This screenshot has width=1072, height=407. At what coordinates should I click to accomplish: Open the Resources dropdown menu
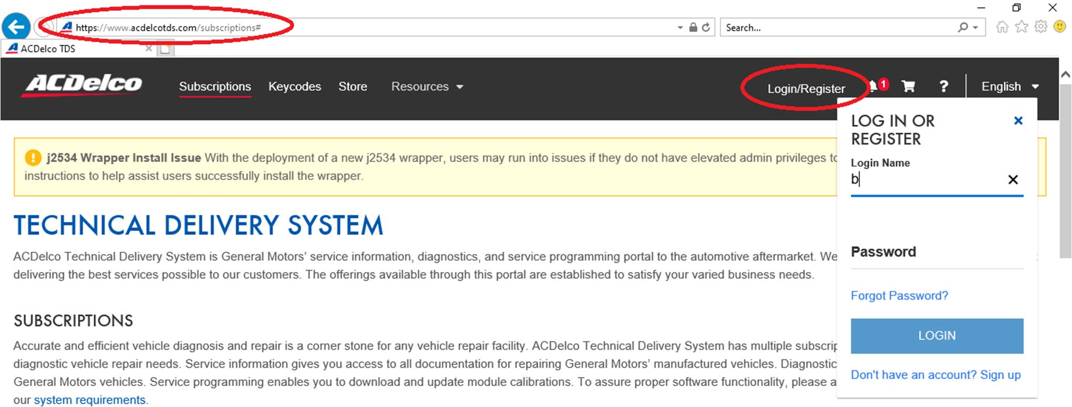pos(427,87)
